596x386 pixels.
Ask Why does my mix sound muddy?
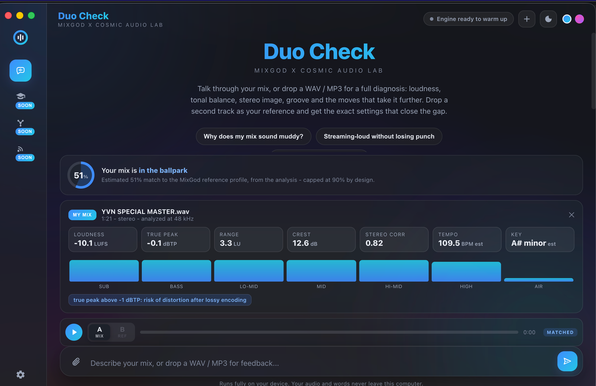[x=253, y=136]
